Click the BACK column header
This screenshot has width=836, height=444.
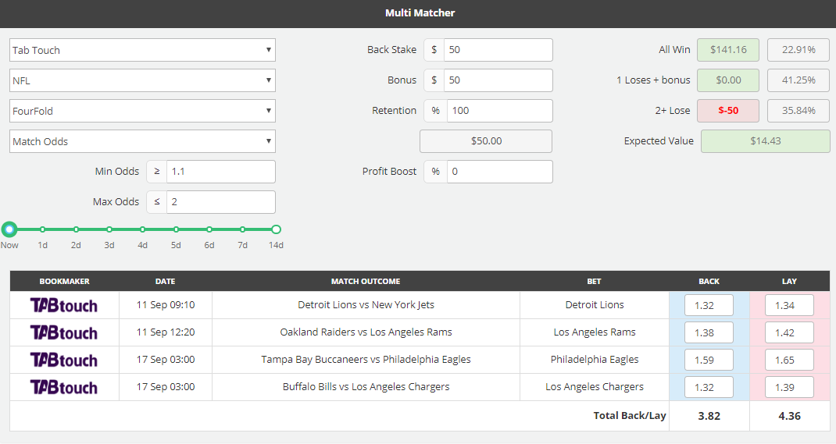click(x=709, y=281)
